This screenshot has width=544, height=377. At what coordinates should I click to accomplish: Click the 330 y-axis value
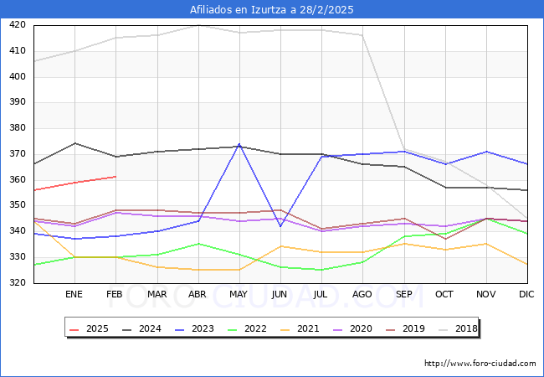18,257
